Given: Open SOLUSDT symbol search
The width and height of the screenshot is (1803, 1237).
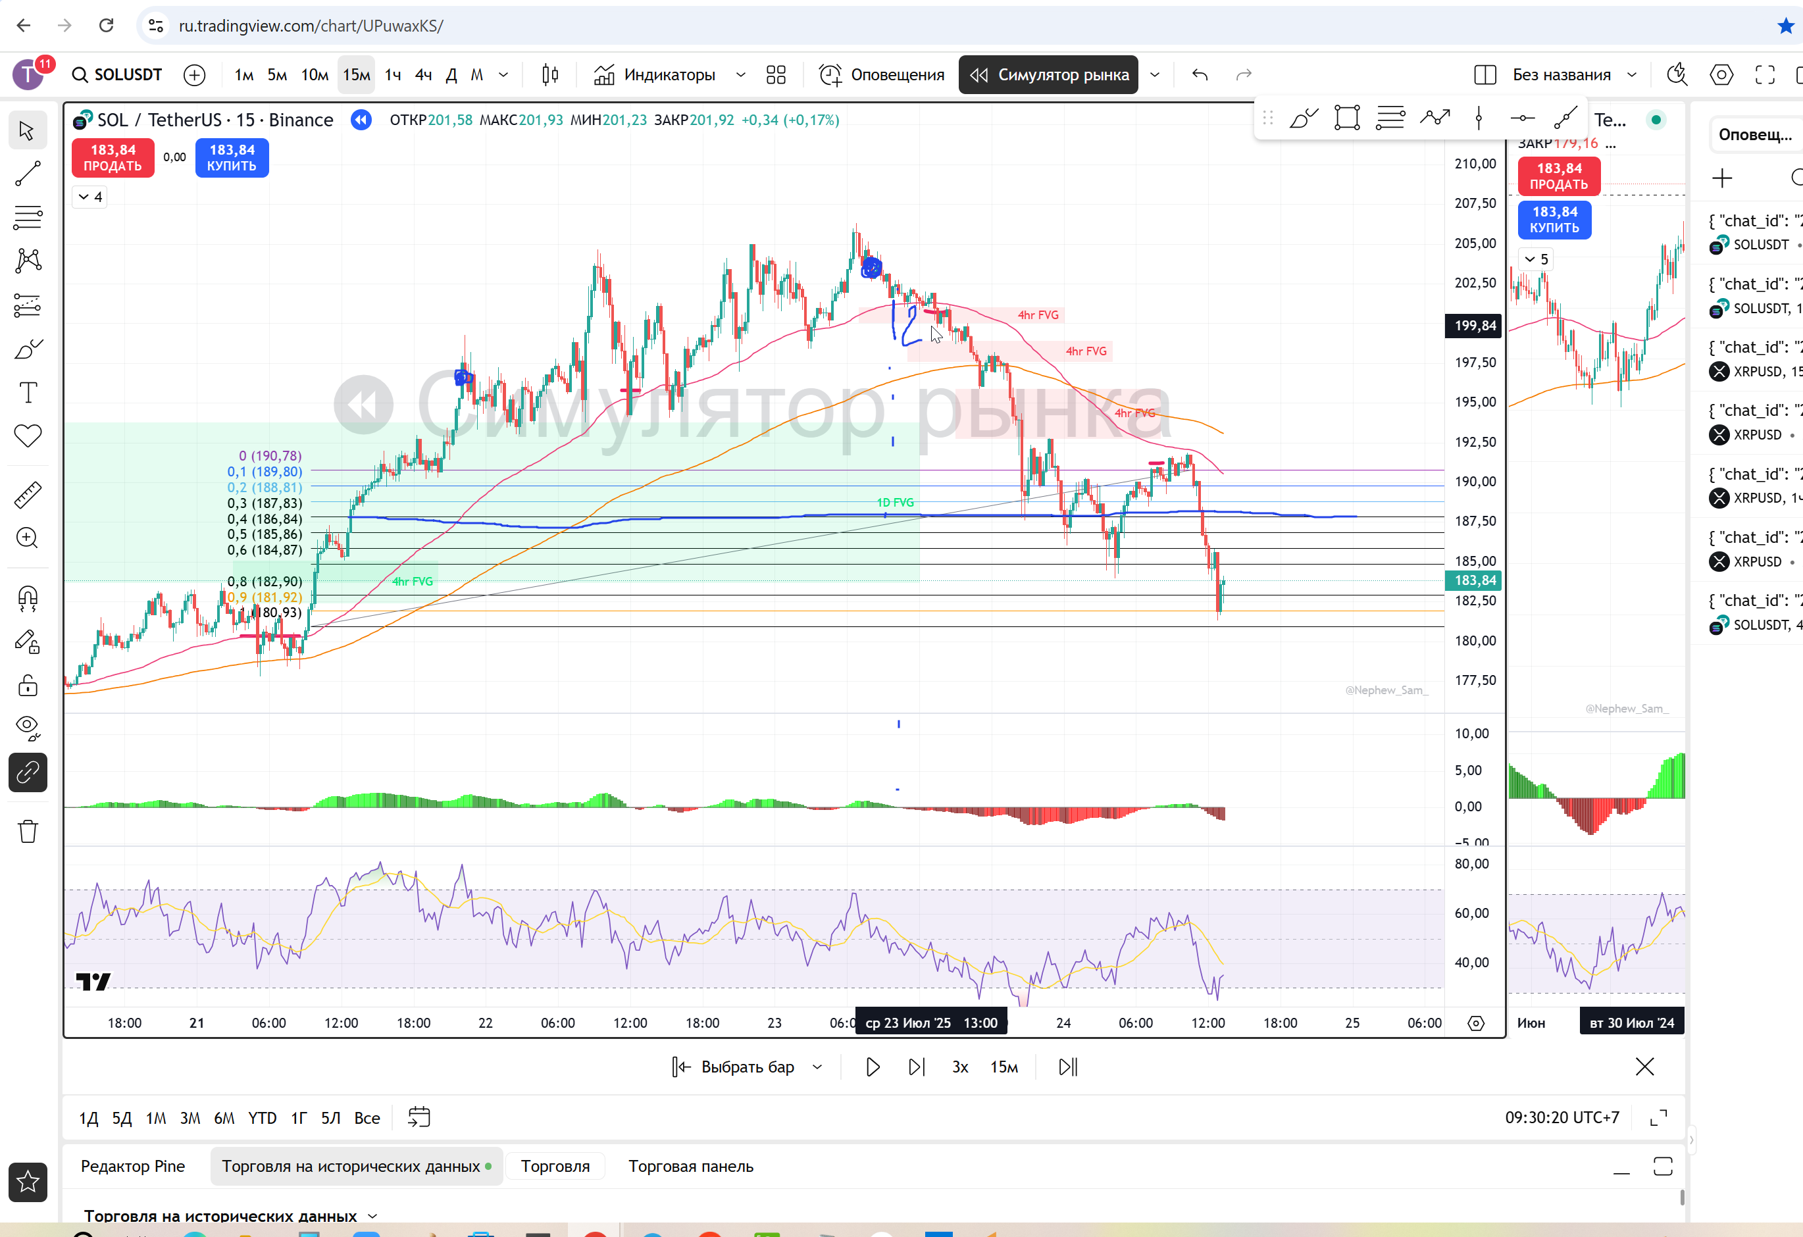Looking at the screenshot, I should tap(117, 74).
